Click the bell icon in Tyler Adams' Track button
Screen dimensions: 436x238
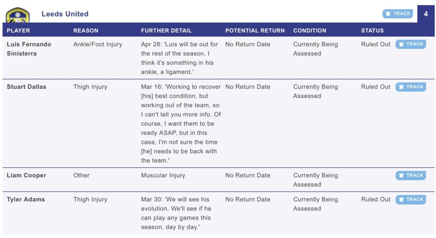coord(401,199)
